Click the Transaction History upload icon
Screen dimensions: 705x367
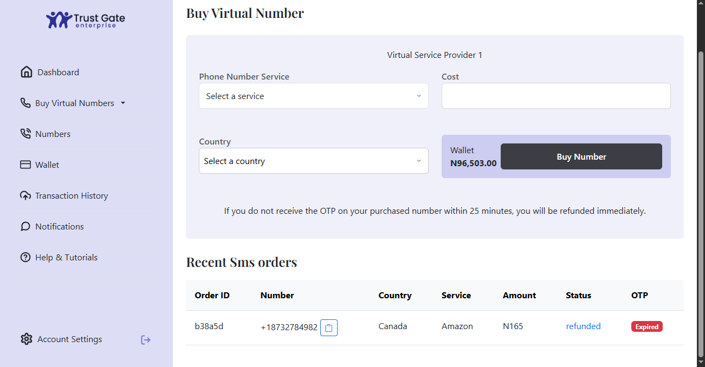click(x=25, y=195)
